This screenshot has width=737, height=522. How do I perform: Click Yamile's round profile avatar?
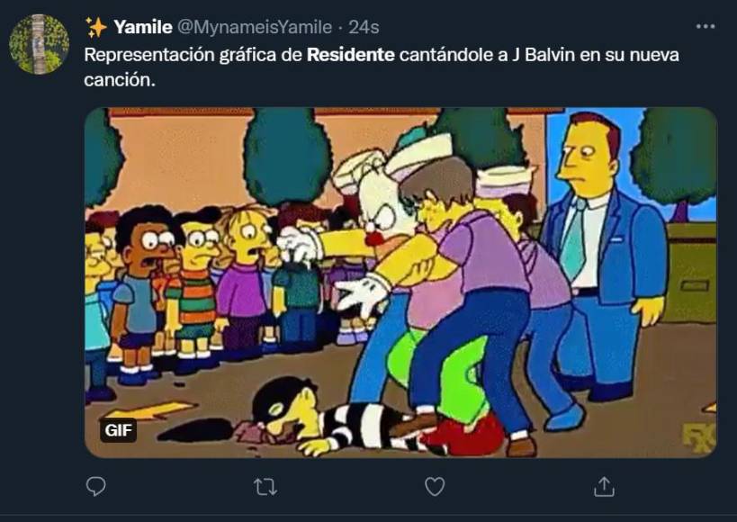click(39, 44)
